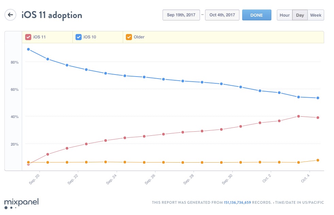Click the Sep. 30 x-axis label

point(227,179)
